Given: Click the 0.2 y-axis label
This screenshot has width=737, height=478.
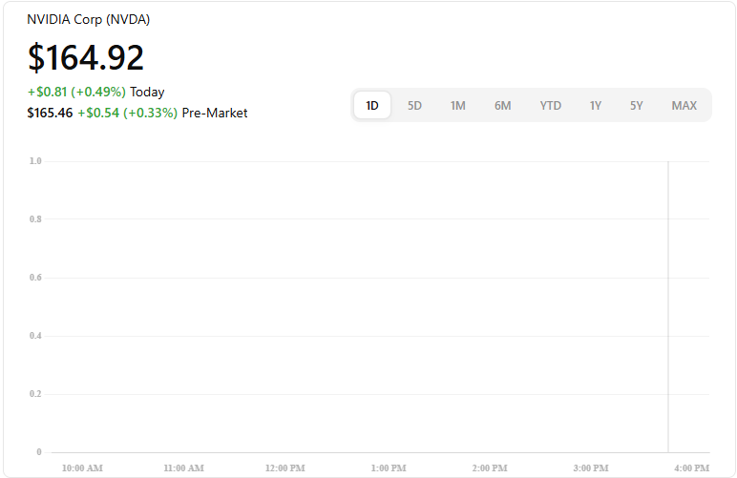Looking at the screenshot, I should click(x=35, y=394).
